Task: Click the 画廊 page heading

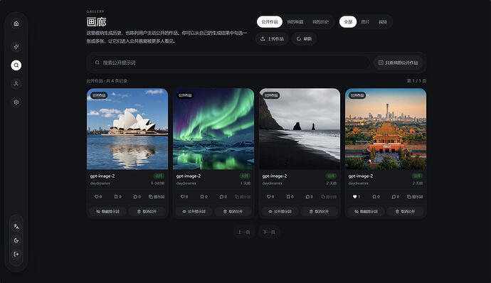Action: click(x=97, y=22)
